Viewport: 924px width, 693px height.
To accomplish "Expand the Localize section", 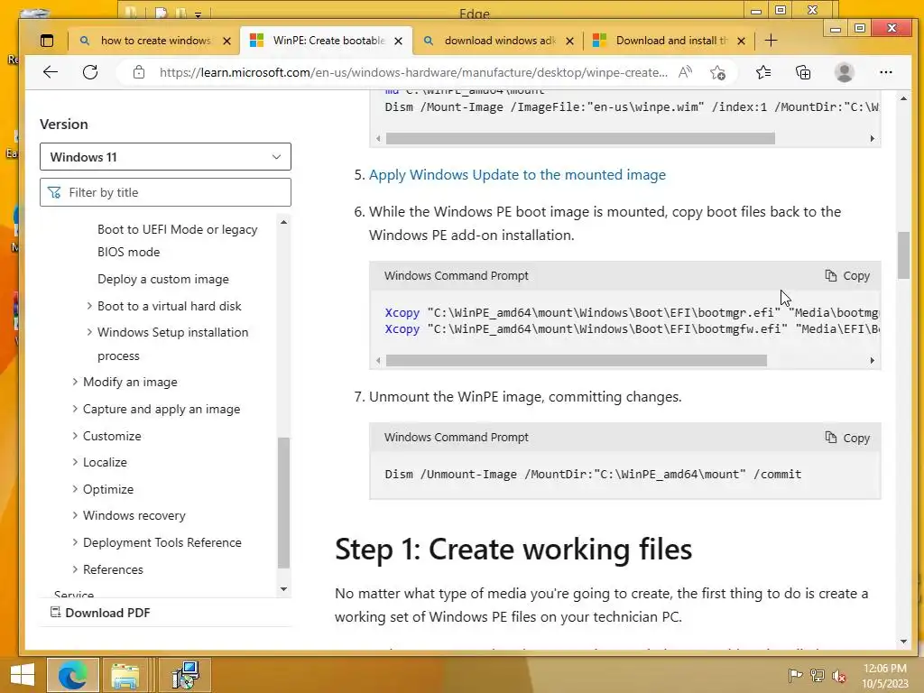I will pos(105,463).
